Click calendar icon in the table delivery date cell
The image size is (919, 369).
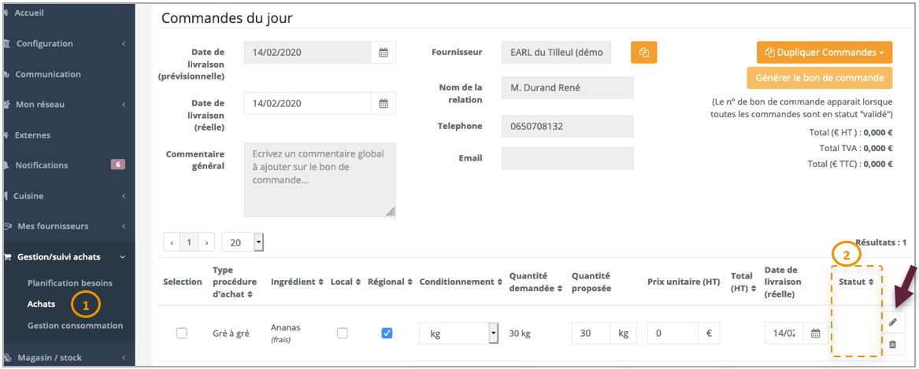click(x=816, y=334)
